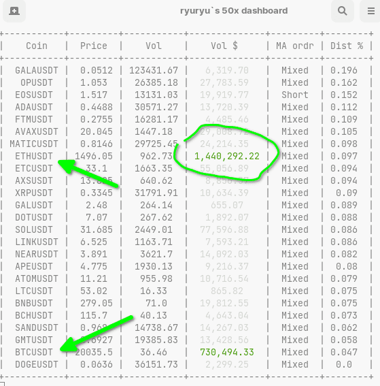This screenshot has height=386, width=380.
Task: Select the ETHUSDT coin row
Action: coord(186,156)
